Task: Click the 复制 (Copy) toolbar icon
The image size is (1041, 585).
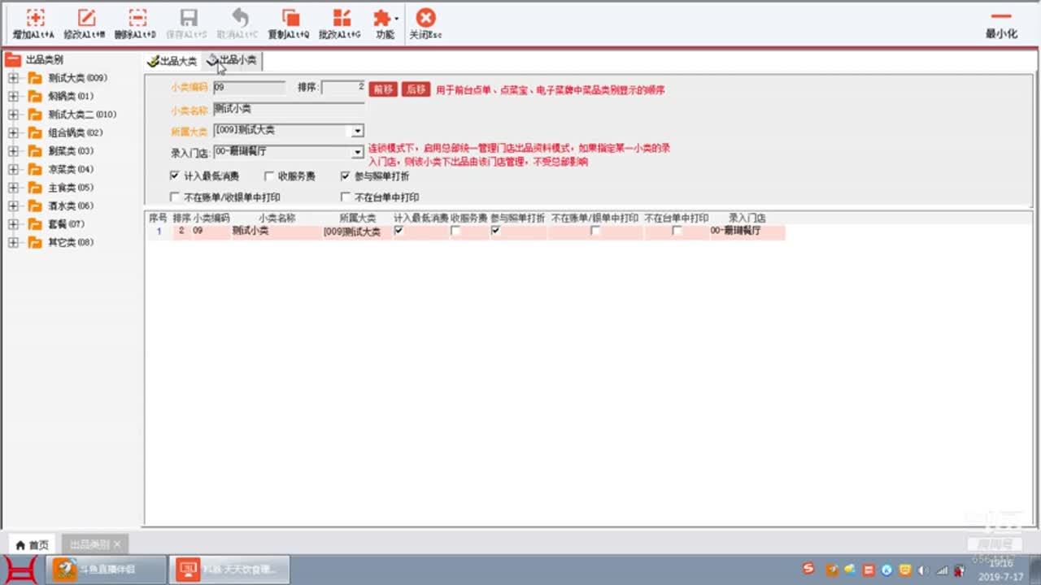Action: point(289,19)
